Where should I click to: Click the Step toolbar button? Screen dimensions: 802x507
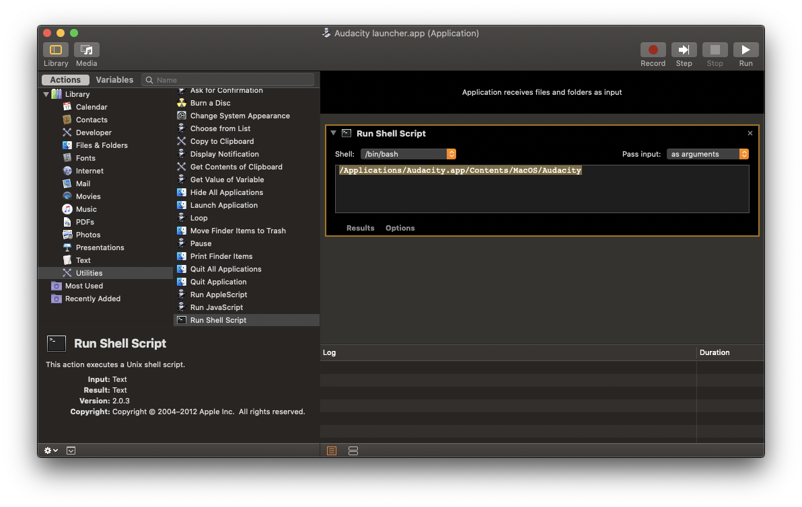click(684, 50)
